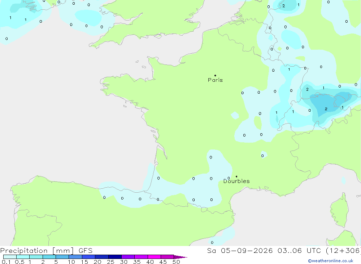Click the legend value '30'
361x264 pixels.
[x=124, y=262]
